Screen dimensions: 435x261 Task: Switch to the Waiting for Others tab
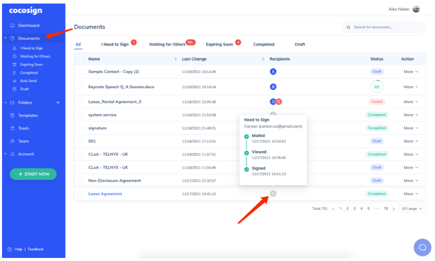pos(167,44)
